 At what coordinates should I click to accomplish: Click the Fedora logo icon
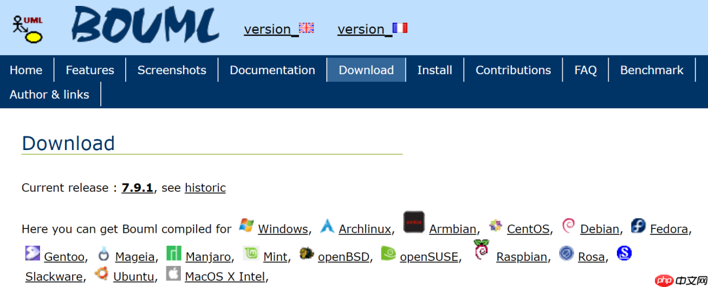[x=638, y=225]
